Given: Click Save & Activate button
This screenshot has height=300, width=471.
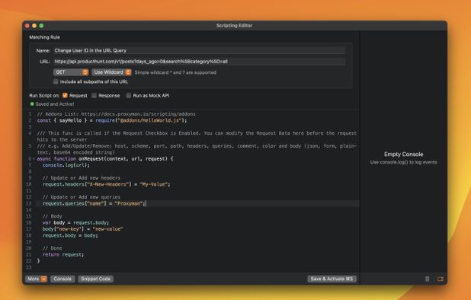Looking at the screenshot, I should (332, 279).
